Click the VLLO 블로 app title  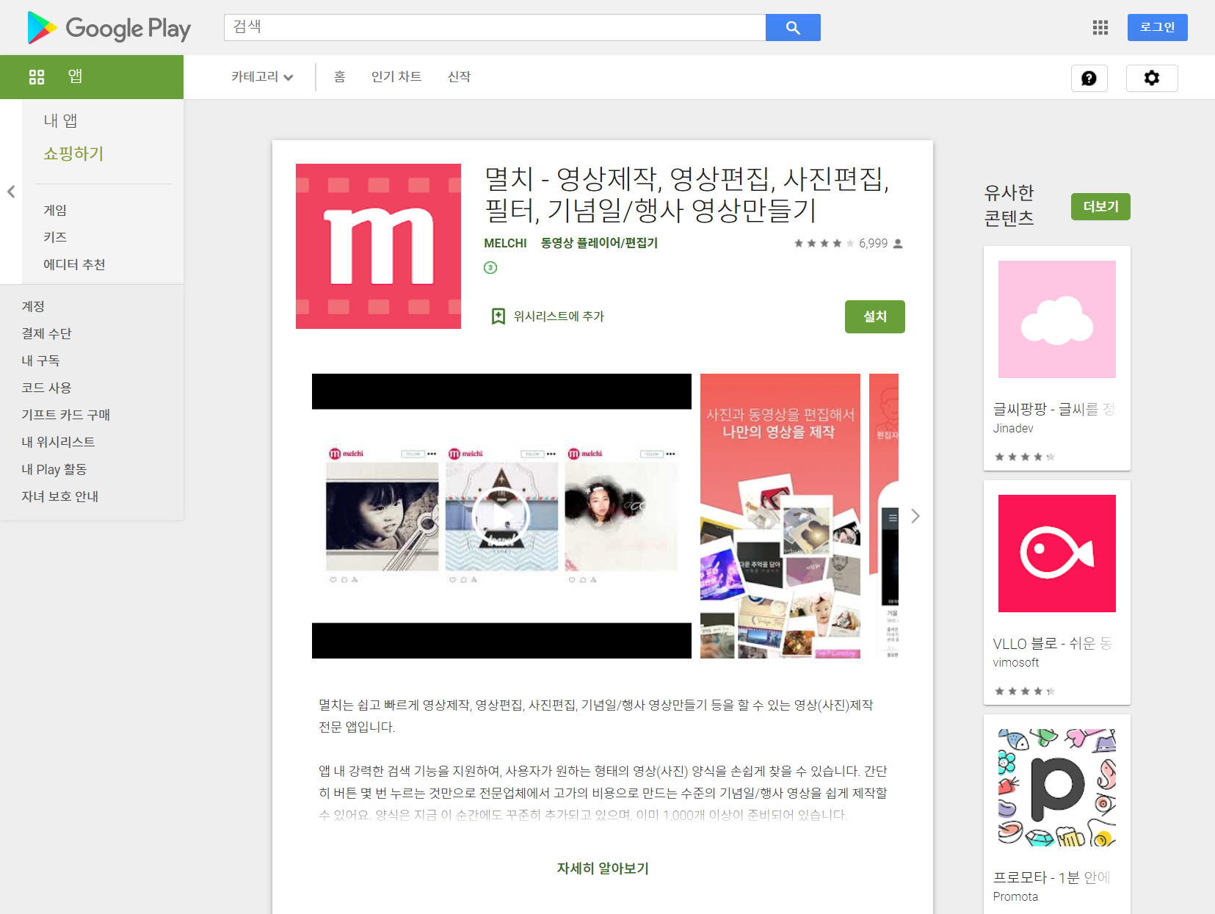coord(1053,643)
